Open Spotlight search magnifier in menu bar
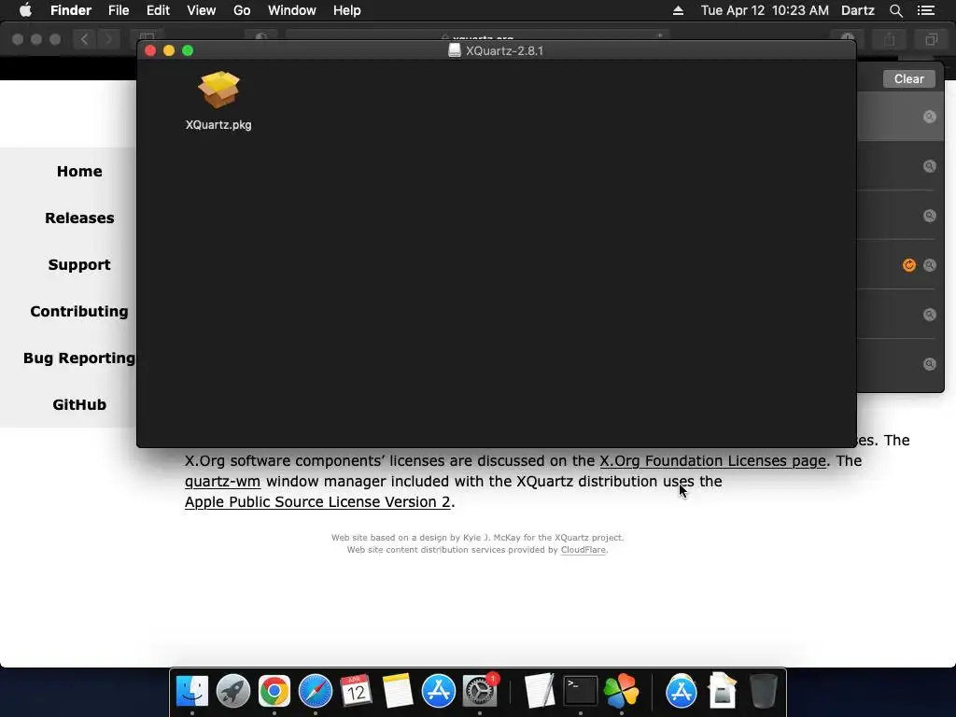This screenshot has width=956, height=717. (x=895, y=10)
